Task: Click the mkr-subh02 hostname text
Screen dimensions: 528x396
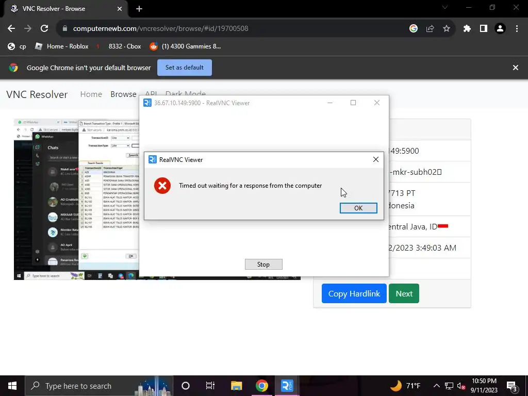Action: click(x=416, y=172)
